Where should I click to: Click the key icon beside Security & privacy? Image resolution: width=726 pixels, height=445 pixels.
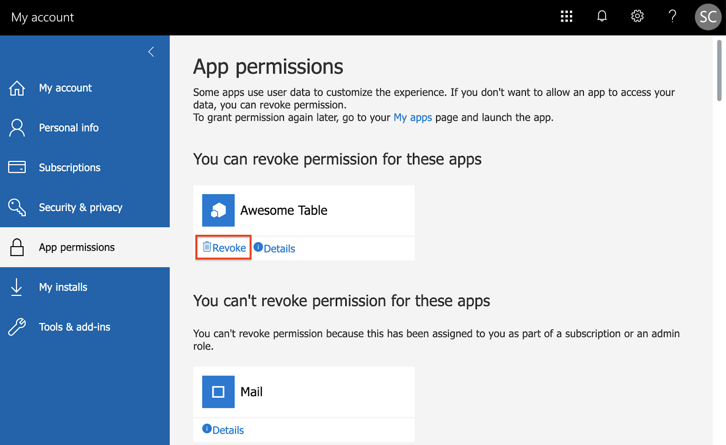[17, 207]
